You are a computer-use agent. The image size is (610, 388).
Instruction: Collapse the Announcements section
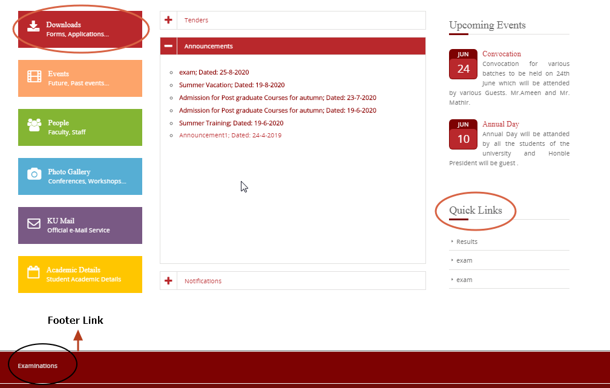(x=168, y=46)
